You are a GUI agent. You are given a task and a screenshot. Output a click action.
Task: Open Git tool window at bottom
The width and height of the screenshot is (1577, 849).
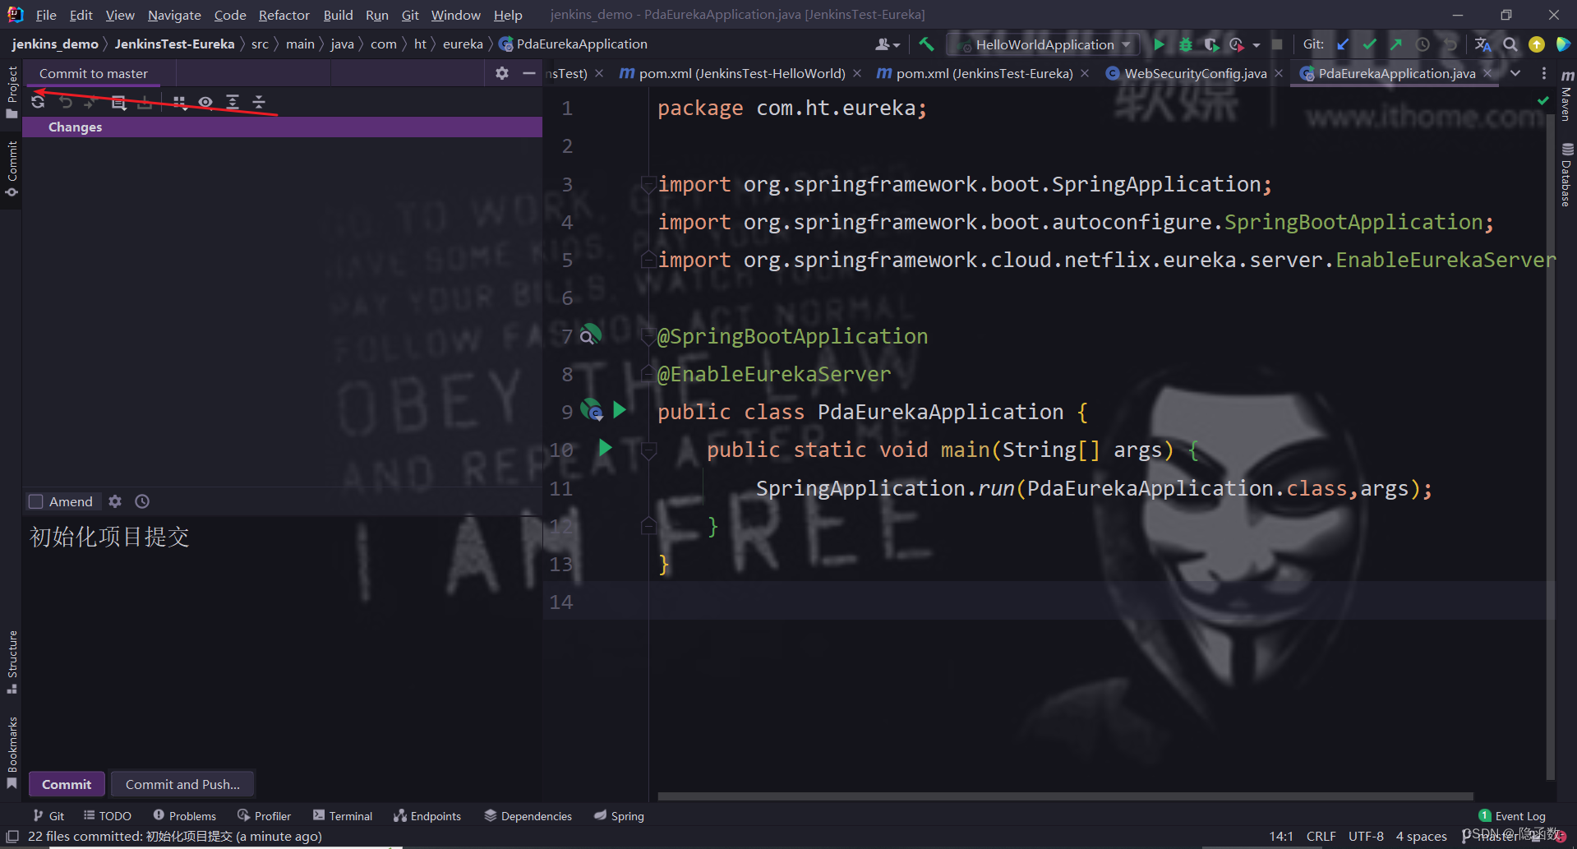tap(48, 816)
